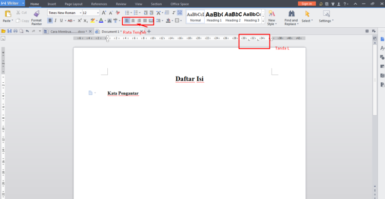The height and width of the screenshot is (199, 385).
Task: Open the Review ribbon tab
Action: tap(121, 4)
